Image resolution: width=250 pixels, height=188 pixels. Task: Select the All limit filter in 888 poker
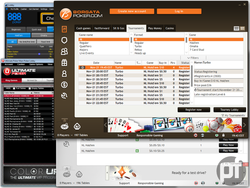click(x=12, y=42)
